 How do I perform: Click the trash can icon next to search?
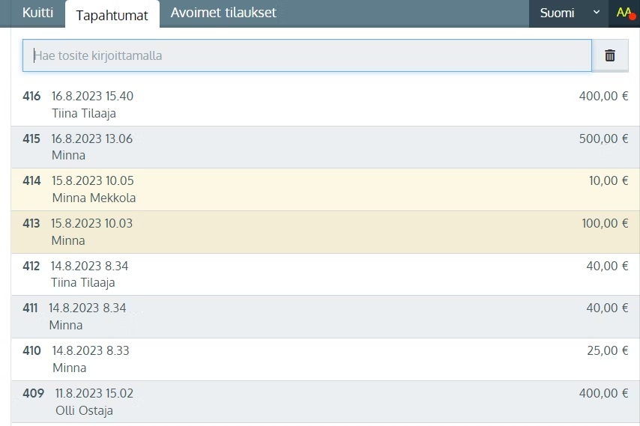coord(610,55)
